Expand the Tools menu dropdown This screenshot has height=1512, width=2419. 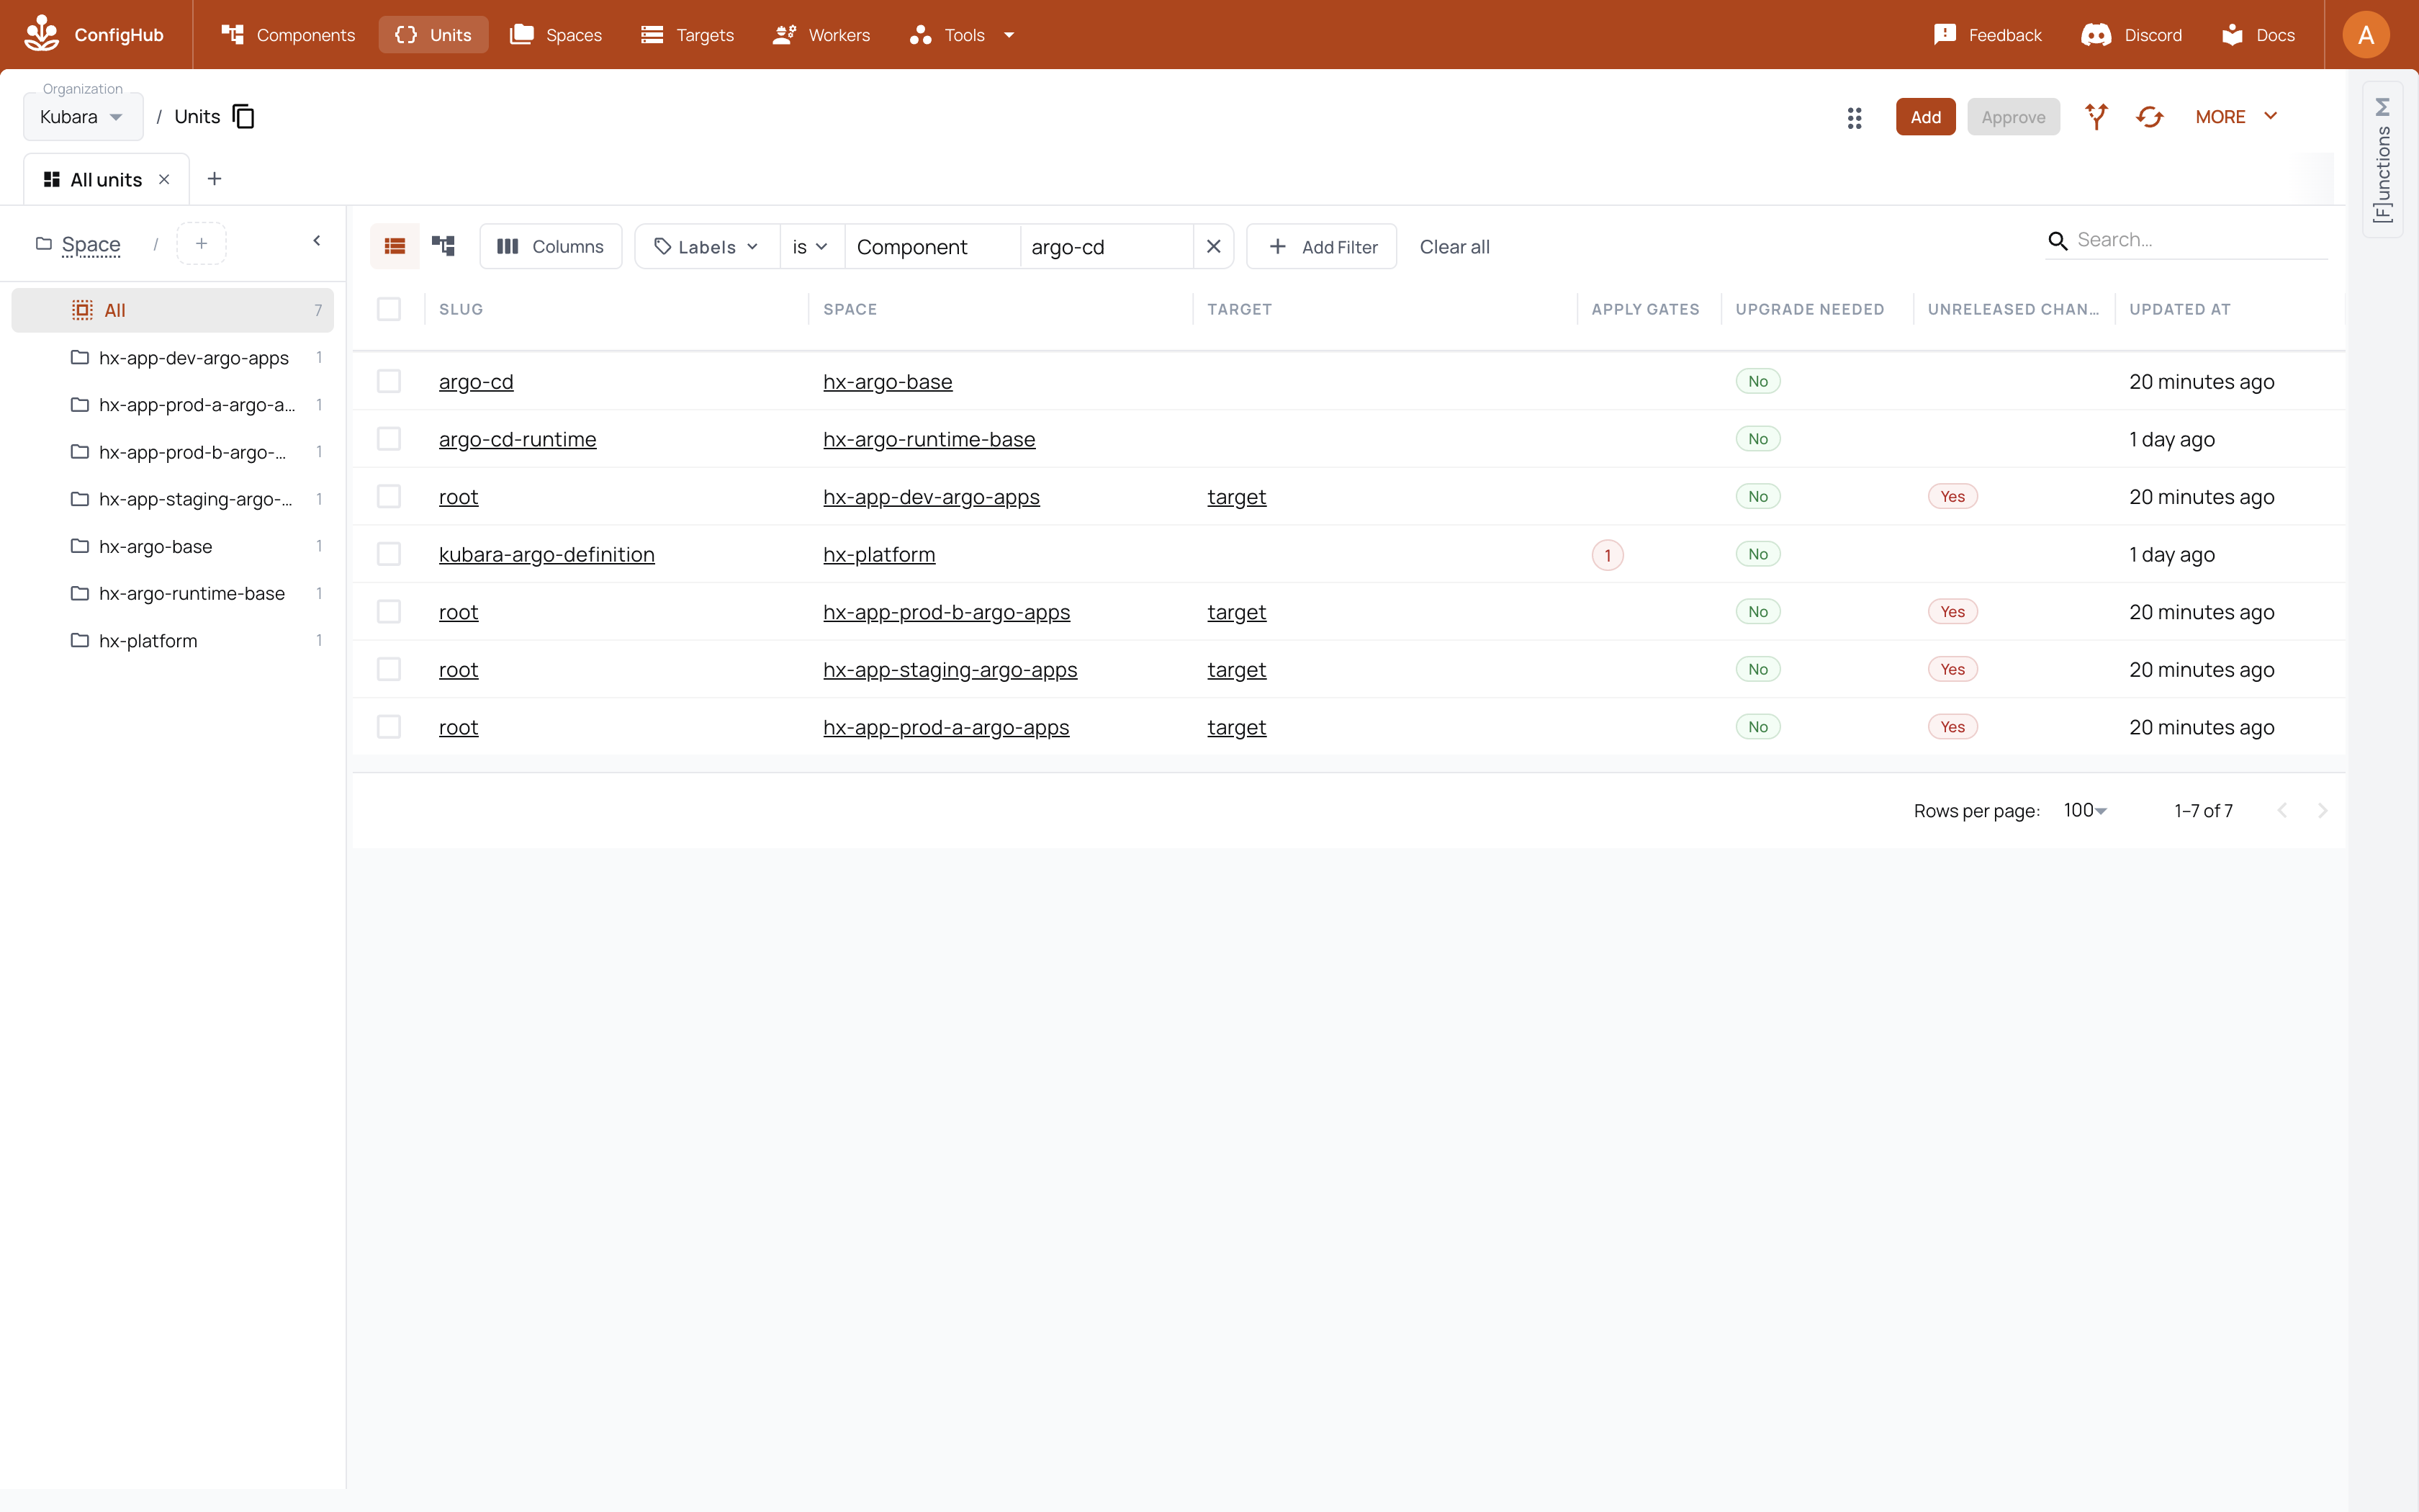[x=963, y=35]
